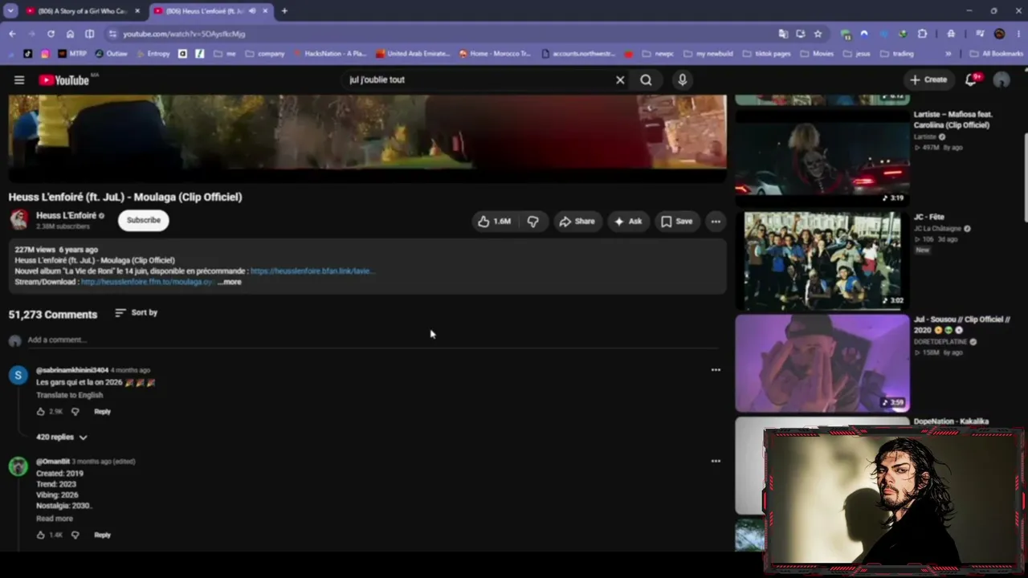Expand the 420 replies thread

[x=62, y=438]
